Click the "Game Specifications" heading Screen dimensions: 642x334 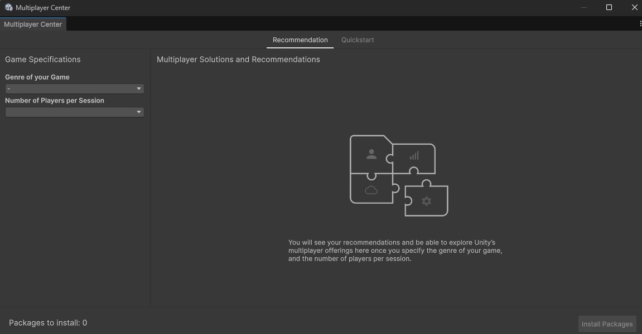click(43, 60)
